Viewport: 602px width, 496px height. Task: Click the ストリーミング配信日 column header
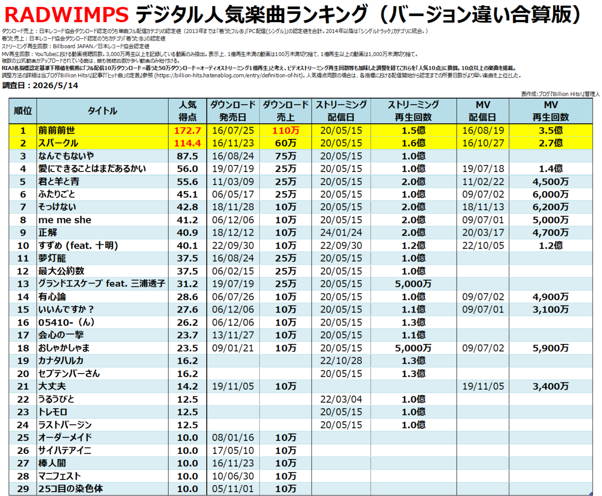coord(341,111)
